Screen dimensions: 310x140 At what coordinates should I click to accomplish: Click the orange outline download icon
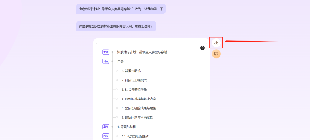(216, 54)
